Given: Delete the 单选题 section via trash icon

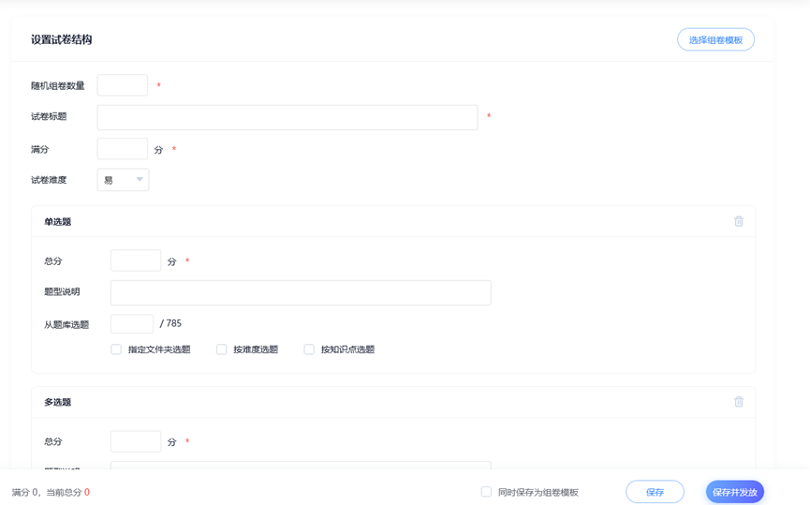Looking at the screenshot, I should pos(739,221).
